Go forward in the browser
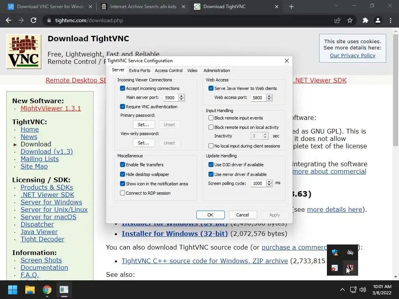 point(21,20)
